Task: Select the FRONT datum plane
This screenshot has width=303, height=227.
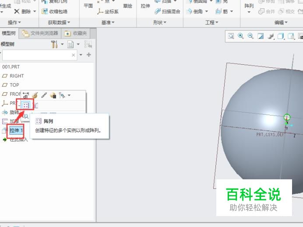Action: coord(11,94)
